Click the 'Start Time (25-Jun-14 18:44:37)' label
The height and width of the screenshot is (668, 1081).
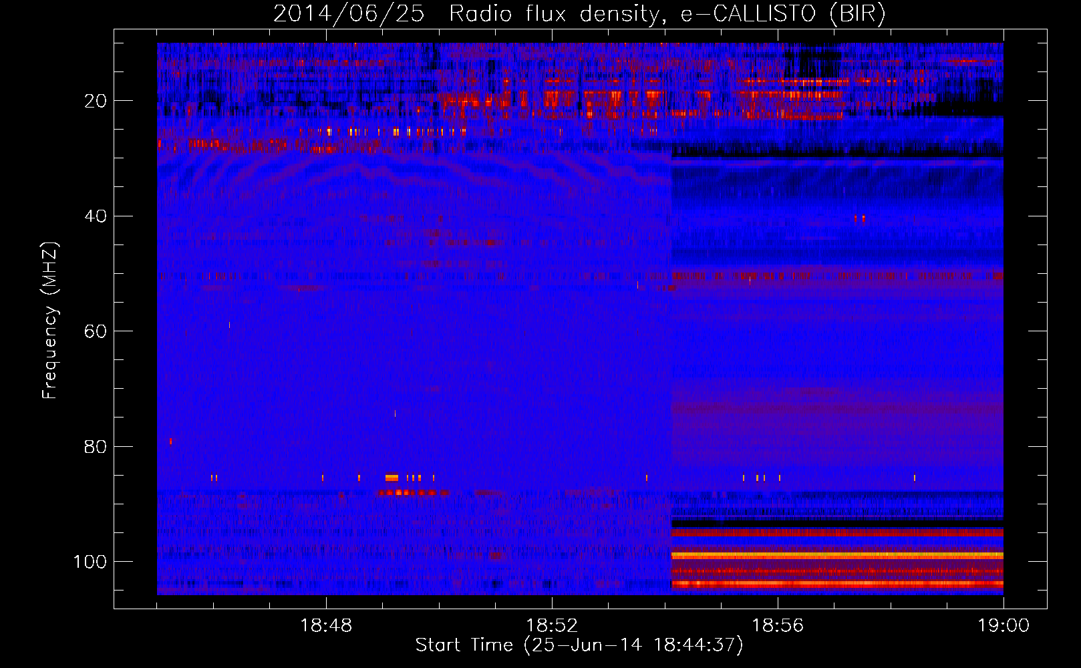[x=579, y=645]
